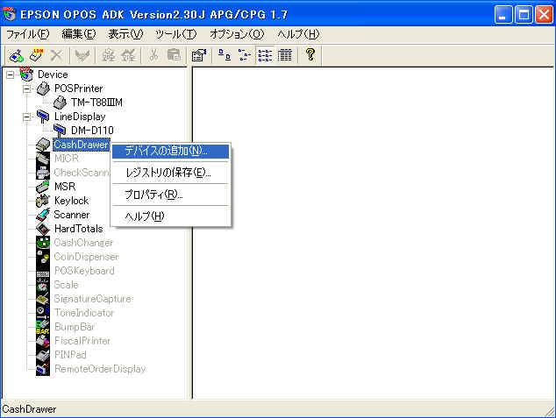Select the greyed BumpBar entry
The width and height of the screenshot is (556, 418).
pyautogui.click(x=75, y=327)
